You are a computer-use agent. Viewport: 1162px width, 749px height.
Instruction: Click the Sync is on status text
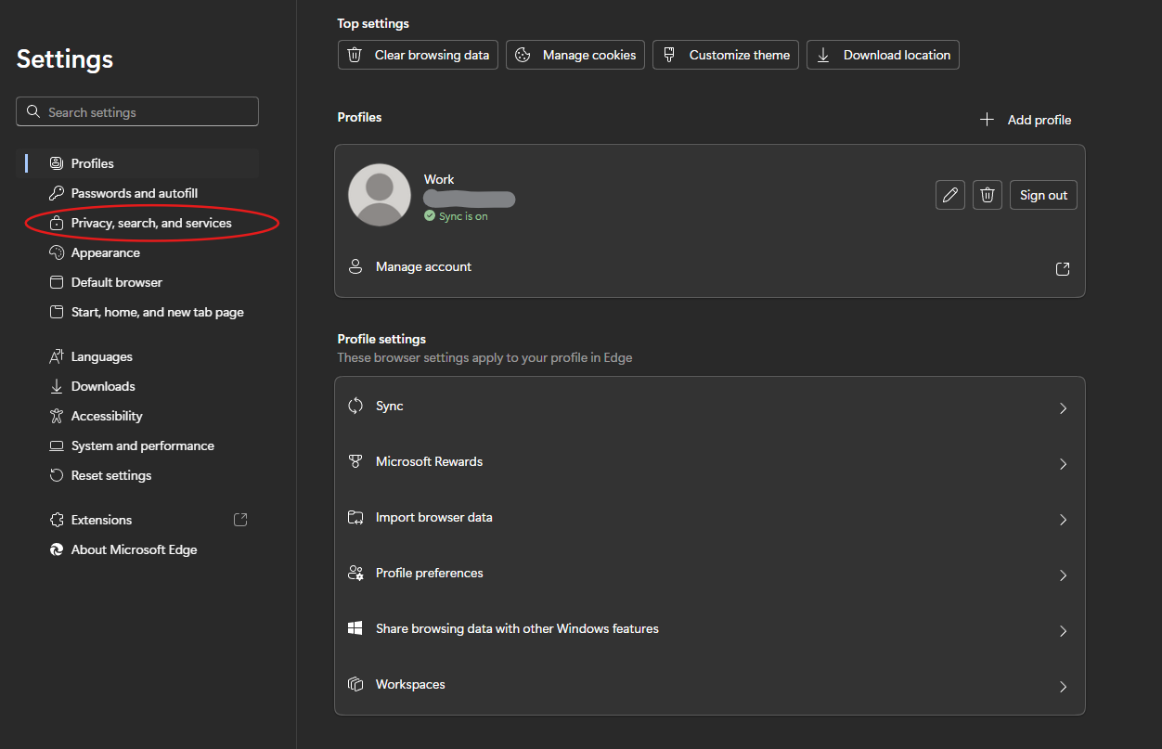(463, 216)
